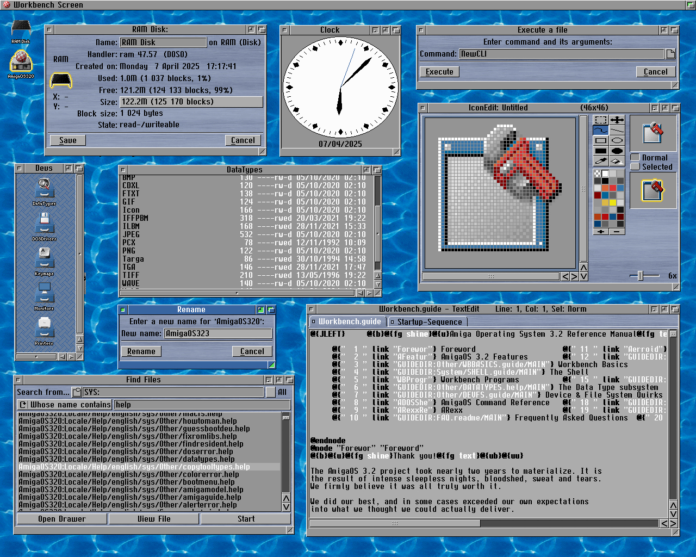Image resolution: width=696 pixels, height=557 pixels.
Task: Switch to the Workbench.guide tab
Action: 347,321
